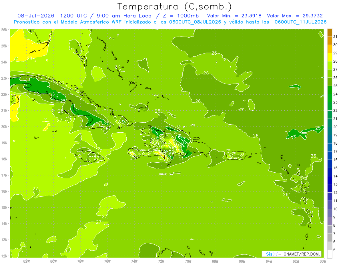Viewport: 343px width, 265px height.
Task: Click the "0600UTC_08JUL2026" initialization time
Action: (195, 22)
